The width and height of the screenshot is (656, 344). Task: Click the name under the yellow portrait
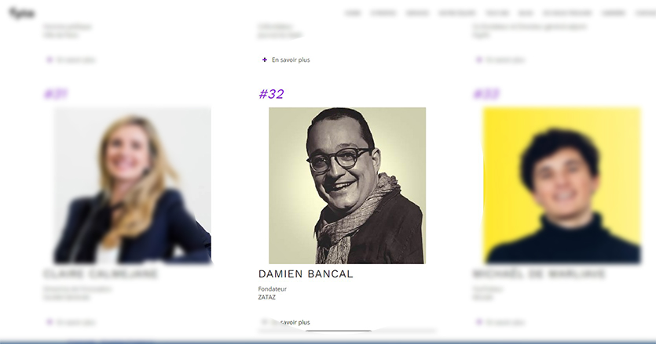539,273
